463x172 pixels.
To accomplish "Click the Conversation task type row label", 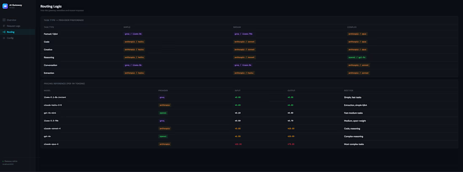I will 51,65.
